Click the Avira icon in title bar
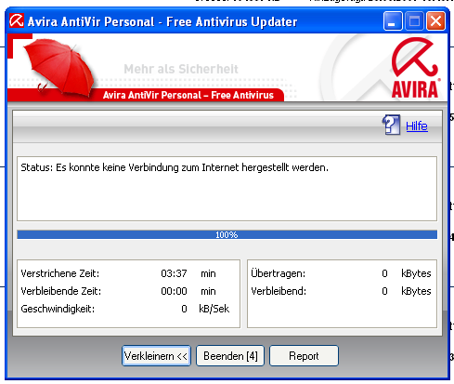 click(x=17, y=20)
